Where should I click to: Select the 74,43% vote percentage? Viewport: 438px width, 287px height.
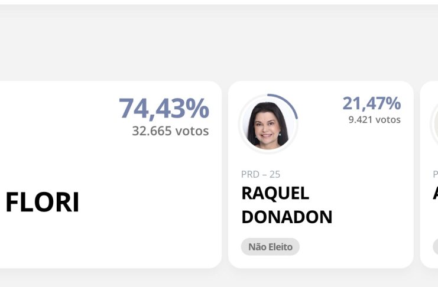[164, 109]
